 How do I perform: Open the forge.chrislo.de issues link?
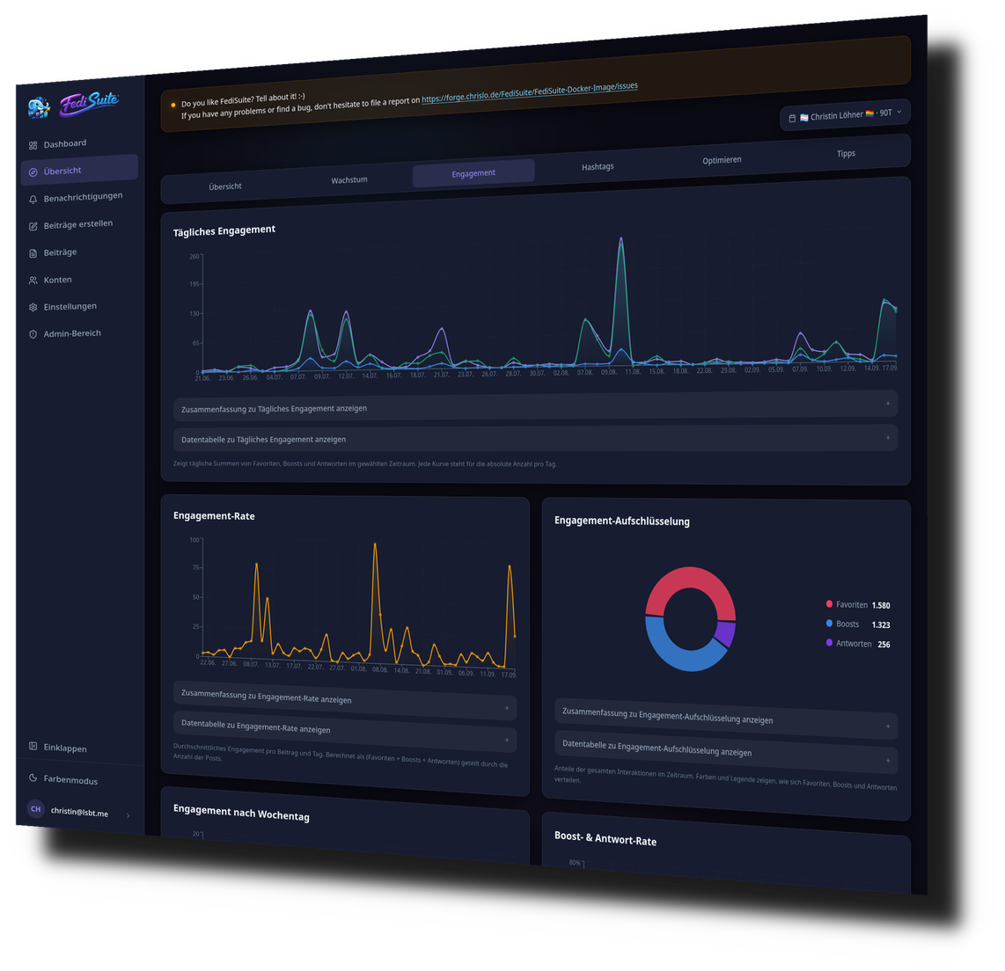[x=530, y=92]
